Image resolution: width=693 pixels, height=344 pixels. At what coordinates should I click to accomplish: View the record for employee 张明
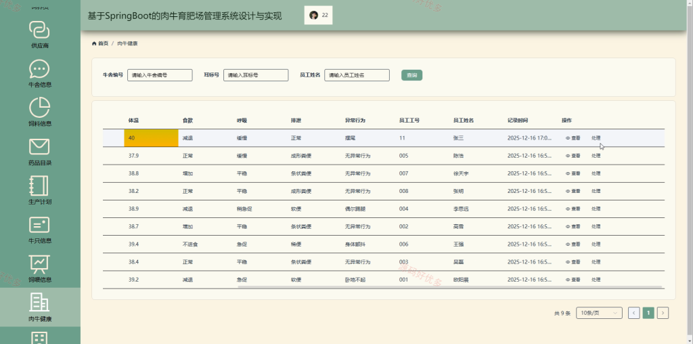[573, 191]
